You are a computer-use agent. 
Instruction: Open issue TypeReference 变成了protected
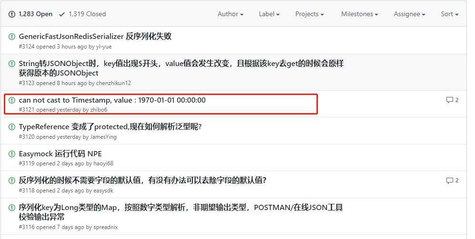click(x=110, y=127)
